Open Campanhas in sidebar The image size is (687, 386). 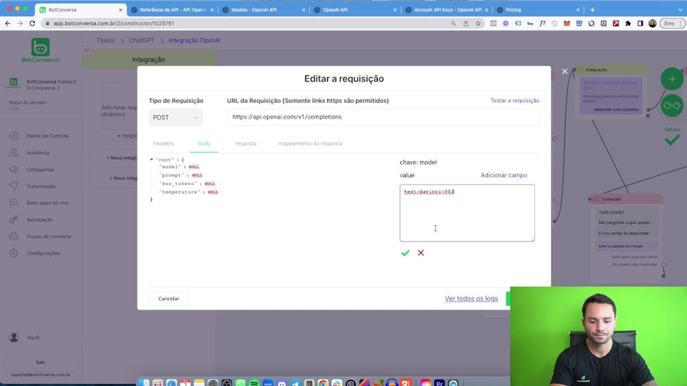pyautogui.click(x=41, y=169)
